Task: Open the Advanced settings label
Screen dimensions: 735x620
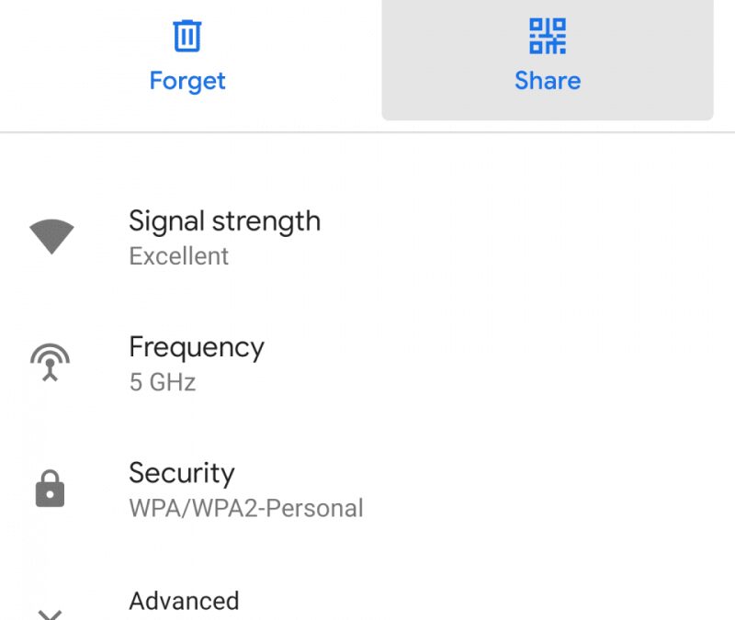Action: pyautogui.click(x=184, y=601)
